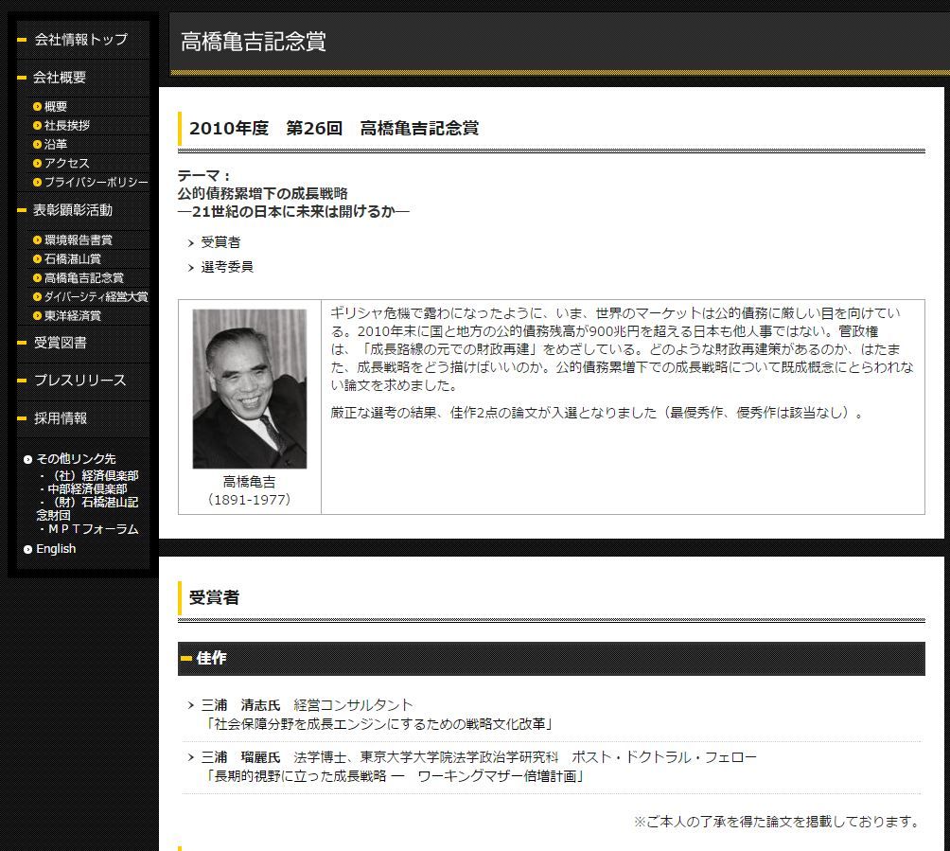Open 会社情報トップ in the sidebar

80,40
